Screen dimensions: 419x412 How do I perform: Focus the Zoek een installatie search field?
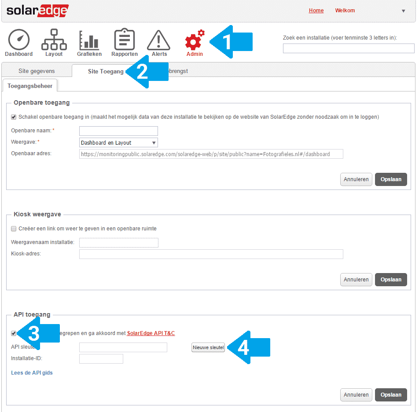pyautogui.click(x=349, y=49)
